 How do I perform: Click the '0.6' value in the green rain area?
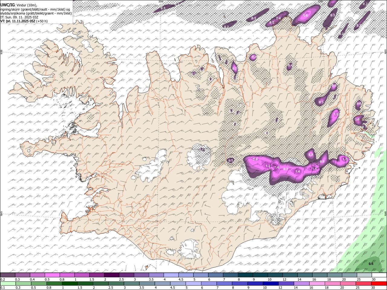(x=371, y=264)
